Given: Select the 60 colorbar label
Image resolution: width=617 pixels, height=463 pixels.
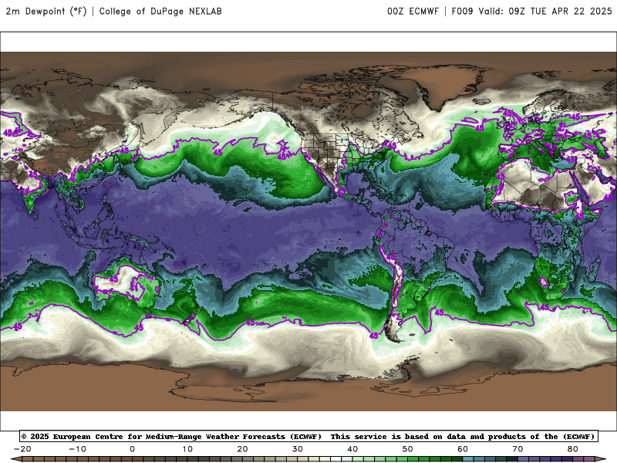Looking at the screenshot, I should [x=463, y=449].
